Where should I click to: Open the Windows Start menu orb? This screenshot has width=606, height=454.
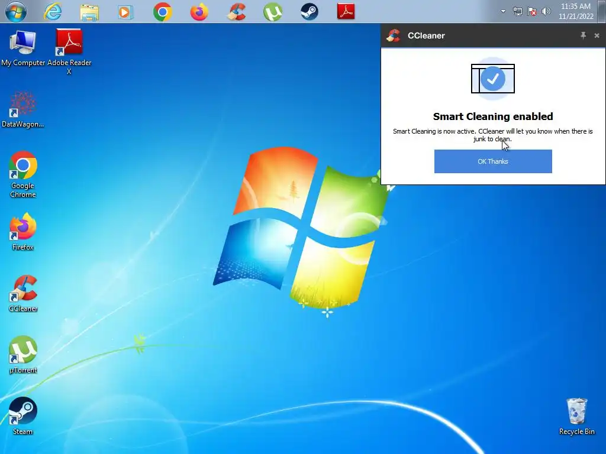coord(15,12)
